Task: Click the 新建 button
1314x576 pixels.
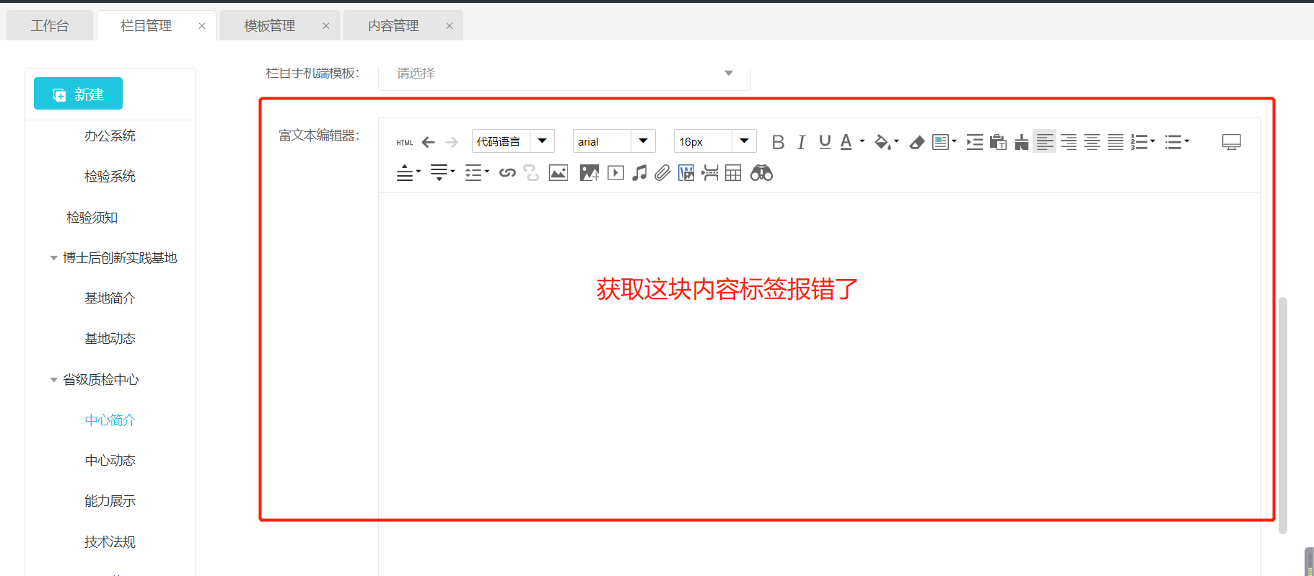Action: point(78,94)
